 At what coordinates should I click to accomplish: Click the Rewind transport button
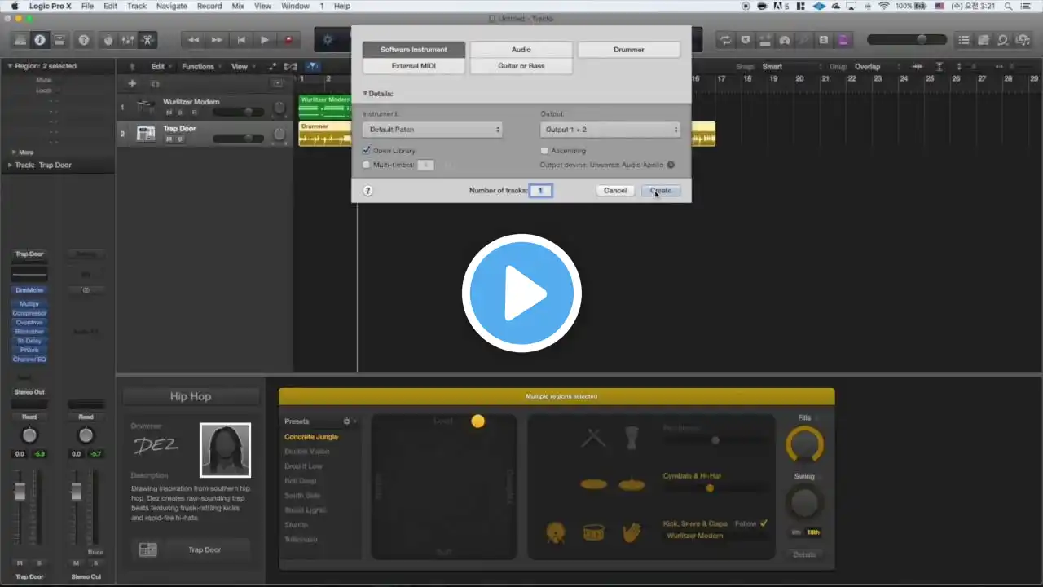pyautogui.click(x=193, y=39)
